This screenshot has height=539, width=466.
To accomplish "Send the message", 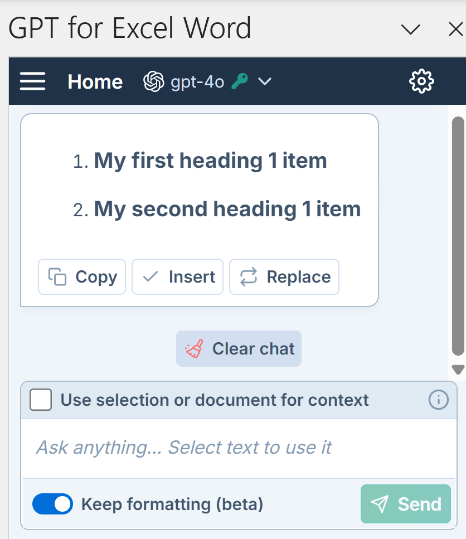I will [x=405, y=504].
